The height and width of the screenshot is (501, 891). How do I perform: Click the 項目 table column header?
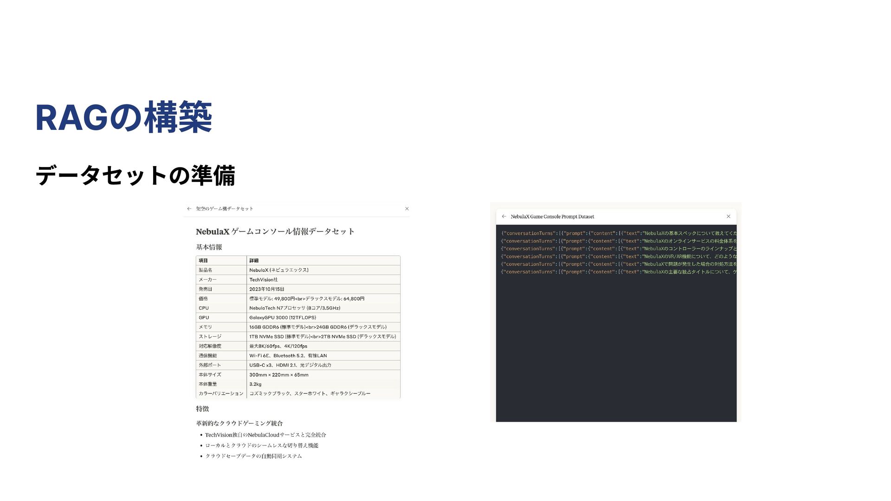pos(203,261)
